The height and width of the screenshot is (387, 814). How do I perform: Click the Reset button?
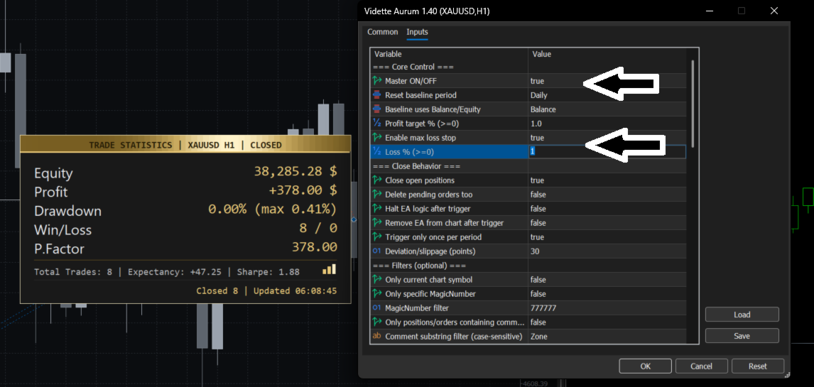point(757,366)
